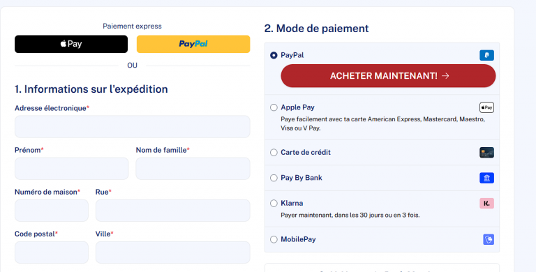Pay with yellow PayPal express button
Image resolution: width=536 pixels, height=272 pixels.
(x=193, y=44)
